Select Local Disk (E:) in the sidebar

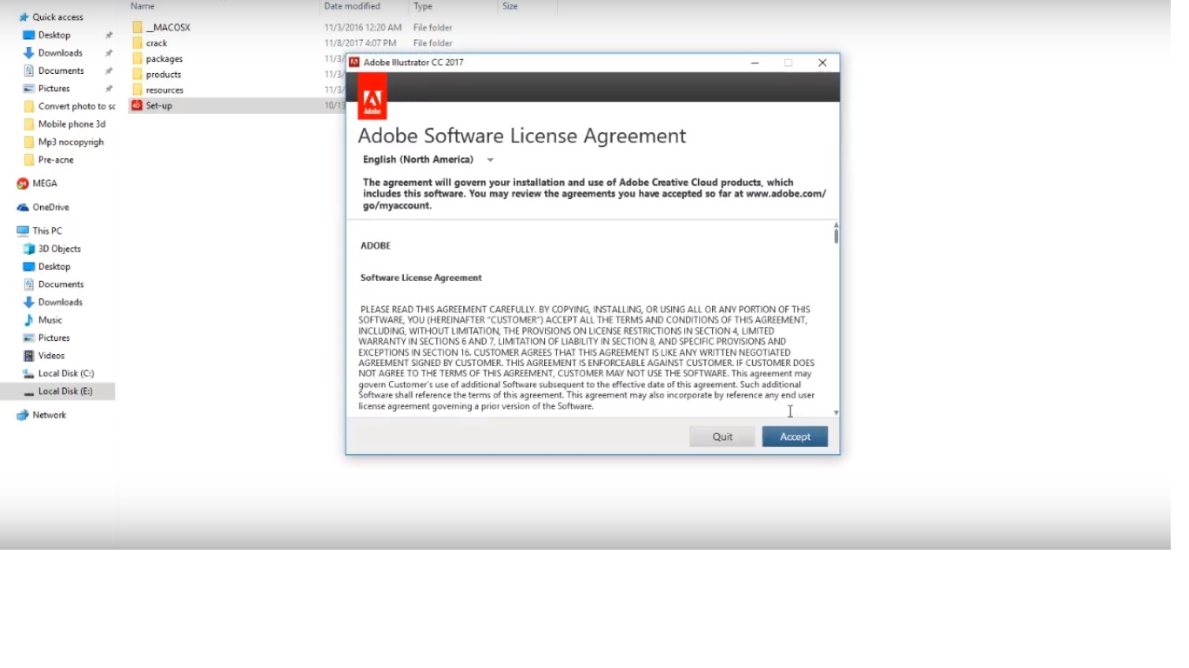coord(64,391)
